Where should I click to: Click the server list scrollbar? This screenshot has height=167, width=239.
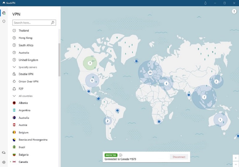59,60
